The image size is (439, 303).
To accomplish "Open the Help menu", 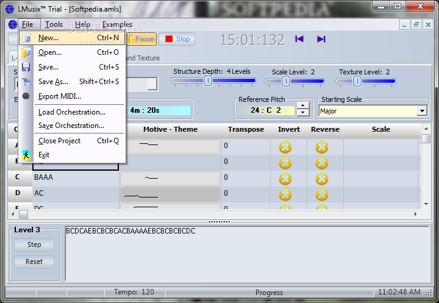I will [x=82, y=24].
